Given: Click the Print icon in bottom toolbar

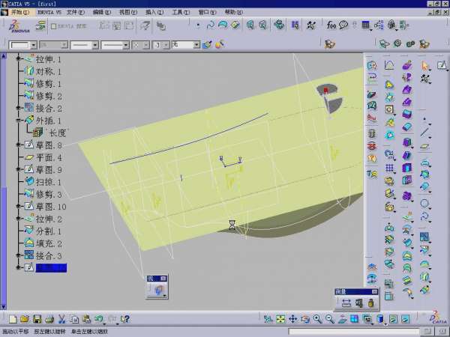Looking at the screenshot, I should click(49, 320).
